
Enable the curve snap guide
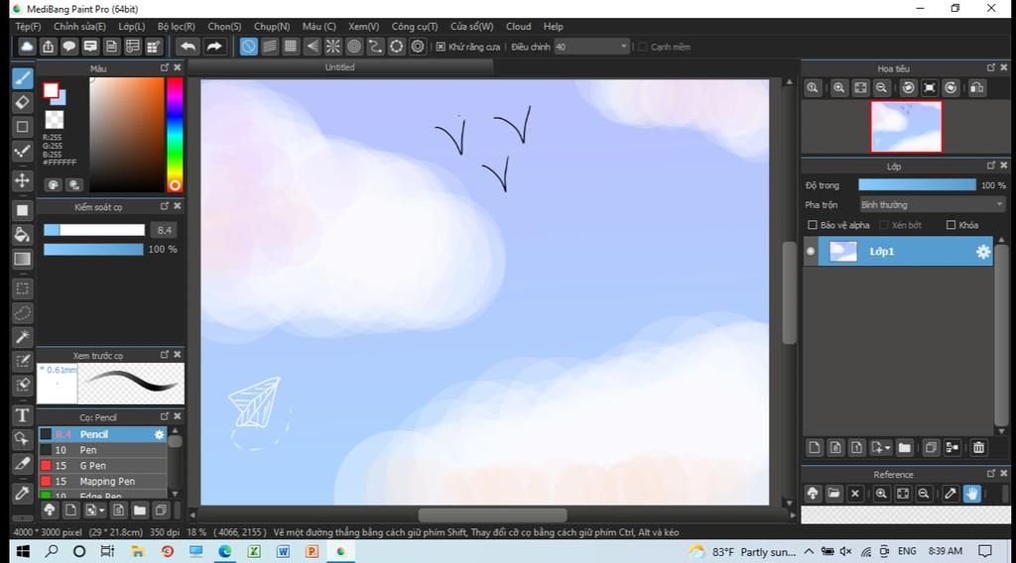point(375,47)
